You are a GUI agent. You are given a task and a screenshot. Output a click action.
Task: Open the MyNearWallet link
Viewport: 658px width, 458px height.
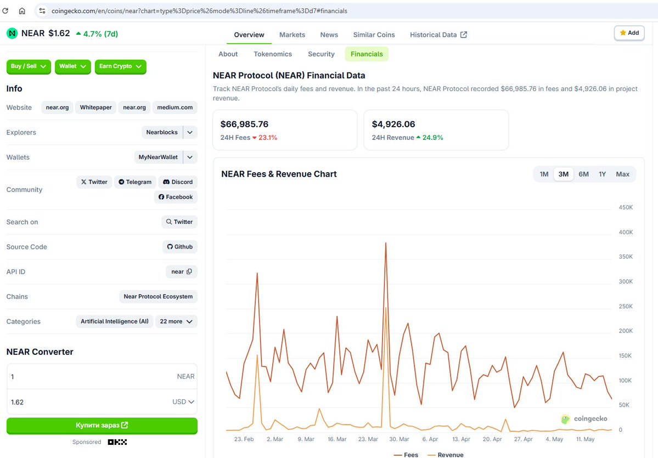point(158,157)
